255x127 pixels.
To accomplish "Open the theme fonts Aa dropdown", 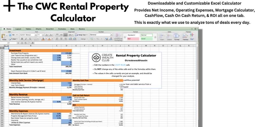I will (192, 39).
